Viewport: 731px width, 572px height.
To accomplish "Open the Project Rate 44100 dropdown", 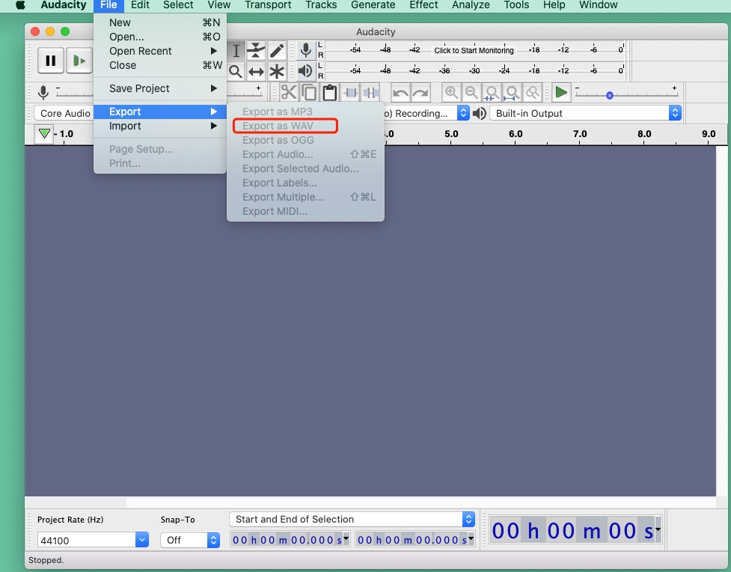I will [142, 540].
